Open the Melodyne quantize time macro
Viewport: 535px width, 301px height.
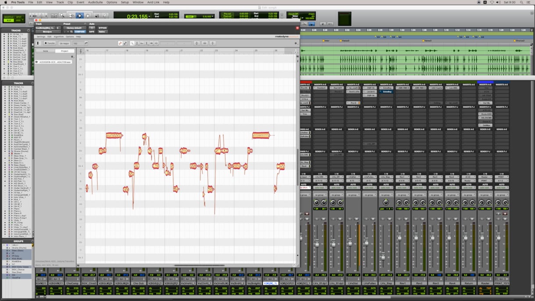click(x=205, y=43)
